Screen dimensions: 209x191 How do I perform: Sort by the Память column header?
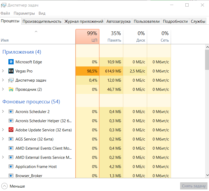[111, 37]
